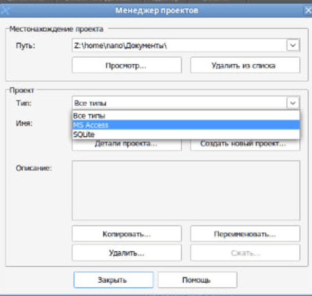This screenshot has width=312, height=296.
Task: Click the application icon in the title bar
Action: [5, 10]
